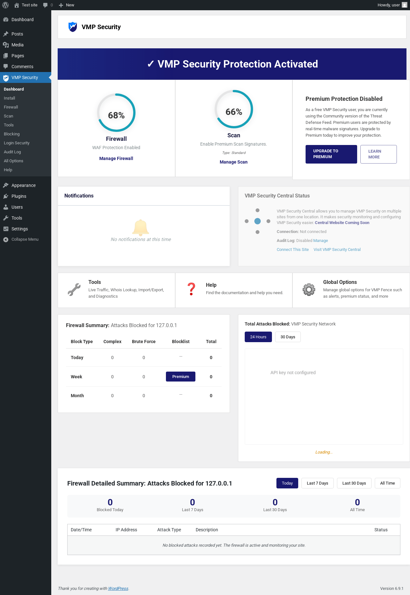Open the Test site home icon
Image resolution: width=410 pixels, height=595 pixels.
point(17,5)
